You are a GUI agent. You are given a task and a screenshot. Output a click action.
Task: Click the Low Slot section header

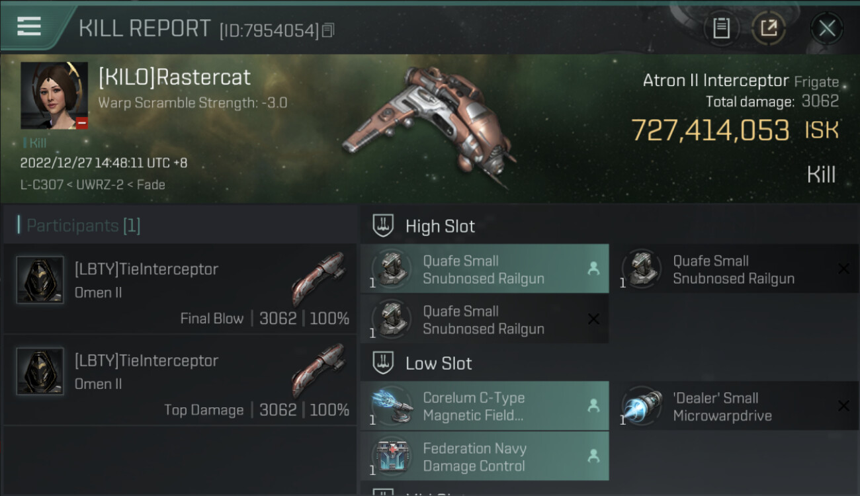(x=439, y=363)
